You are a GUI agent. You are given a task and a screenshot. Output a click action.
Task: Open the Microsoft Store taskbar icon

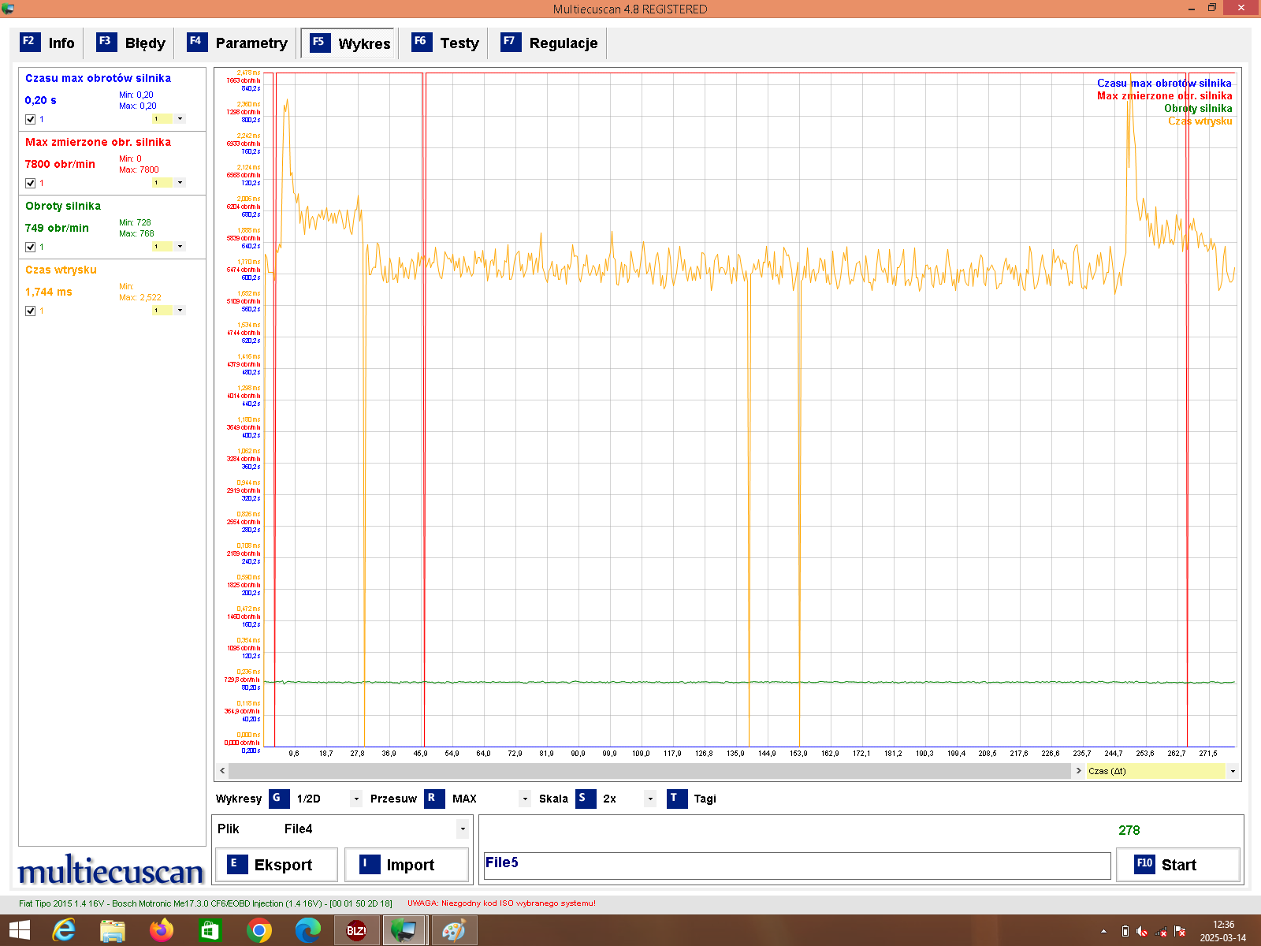click(210, 930)
